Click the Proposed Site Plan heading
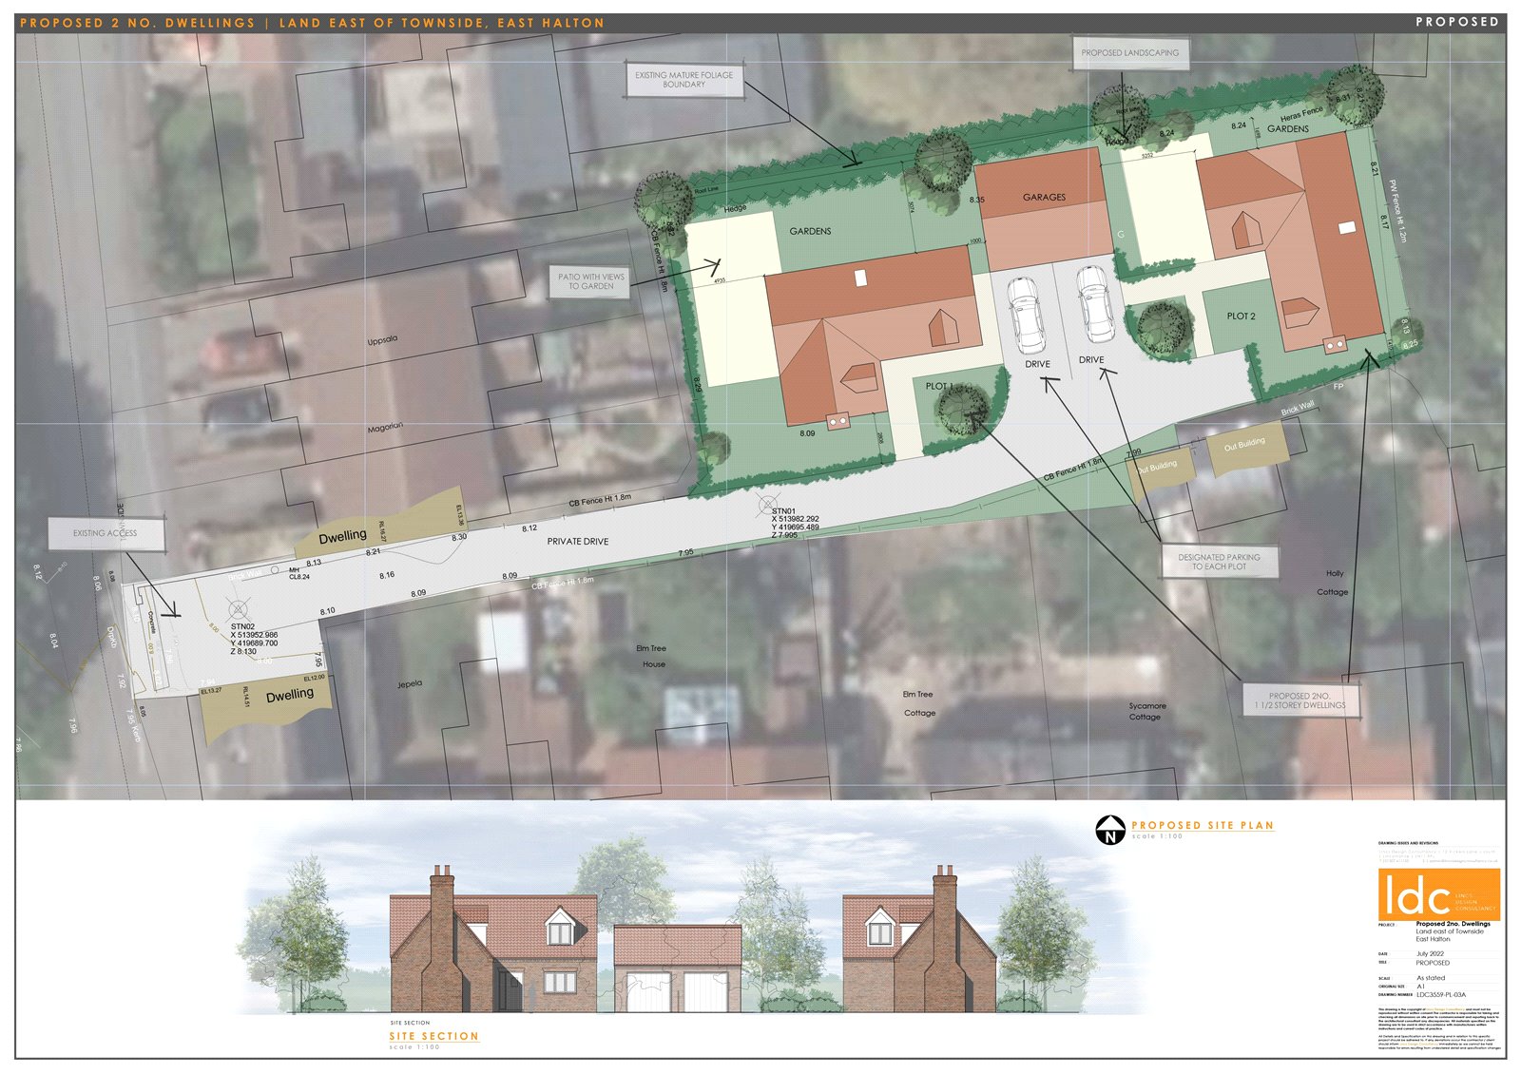1521x1074 pixels. click(1202, 825)
